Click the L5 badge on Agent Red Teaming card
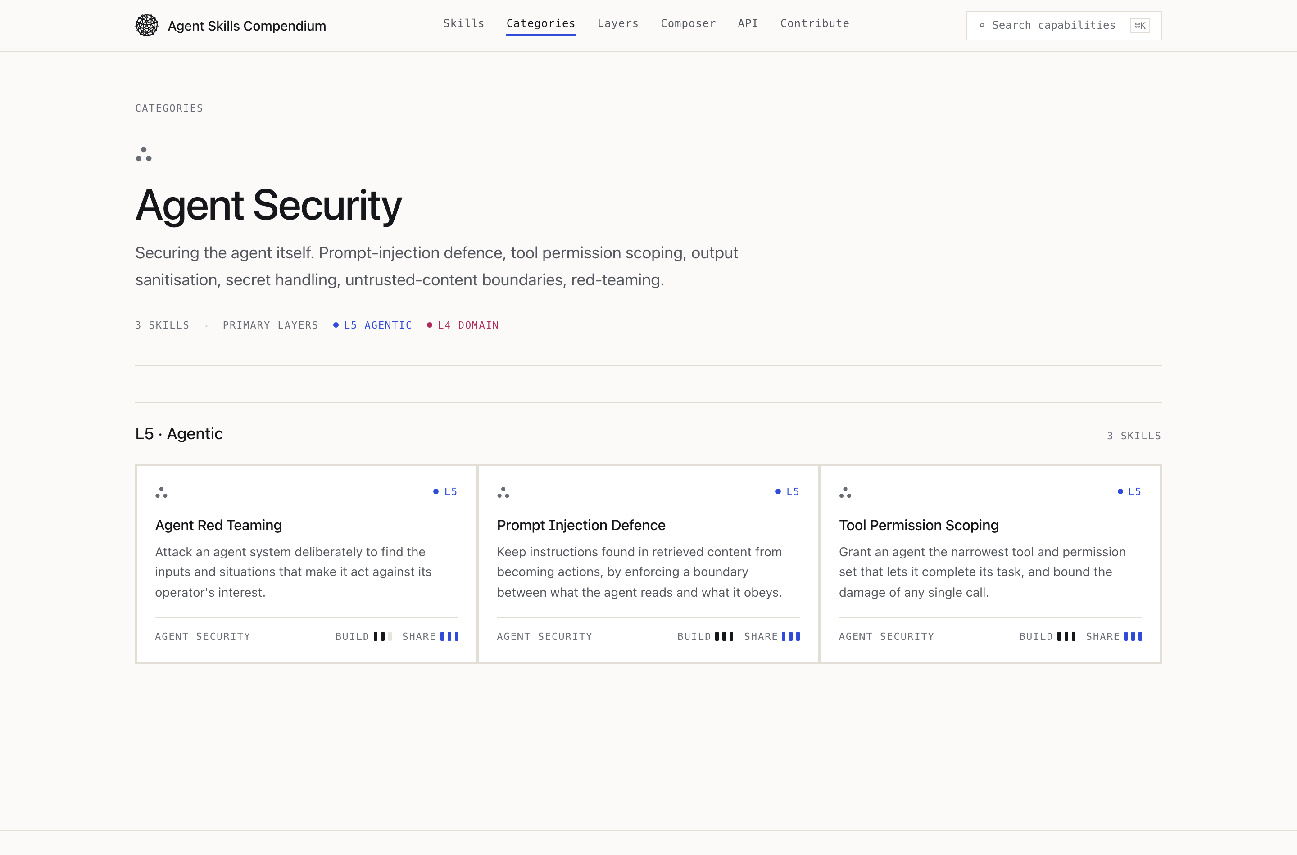Image resolution: width=1297 pixels, height=855 pixels. click(444, 491)
